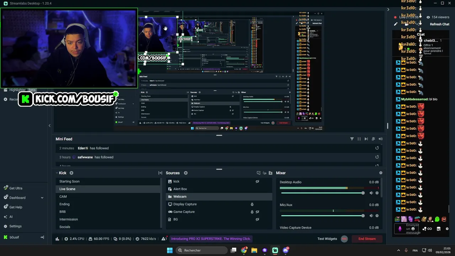Skip current alert in Mini Feed
The image size is (455, 256).
point(366,139)
